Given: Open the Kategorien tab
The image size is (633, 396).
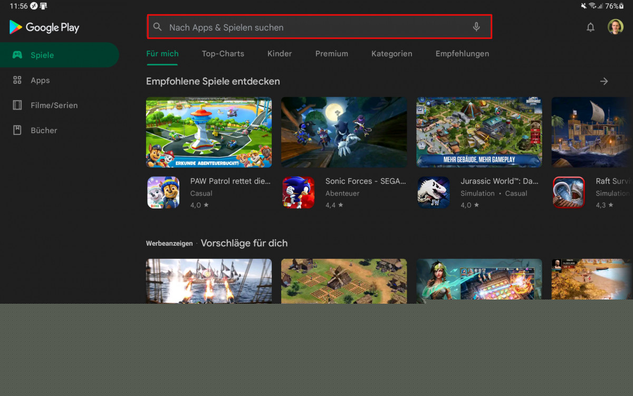Looking at the screenshot, I should [392, 54].
